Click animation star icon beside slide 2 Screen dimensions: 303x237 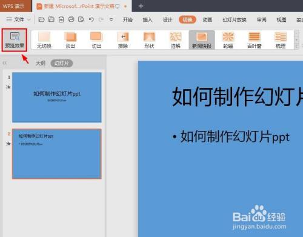click(8, 144)
